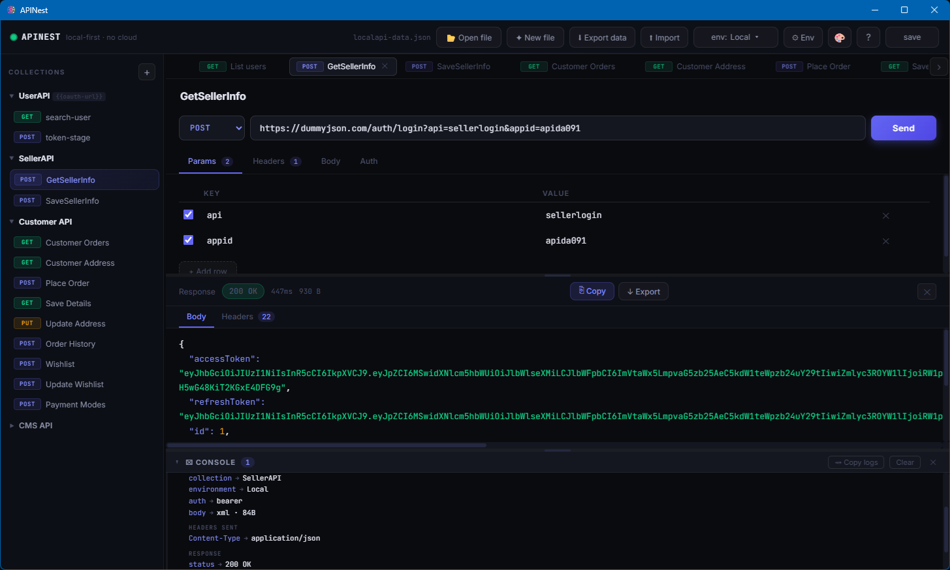Select the response Body tab
The height and width of the screenshot is (570, 950).
click(197, 317)
